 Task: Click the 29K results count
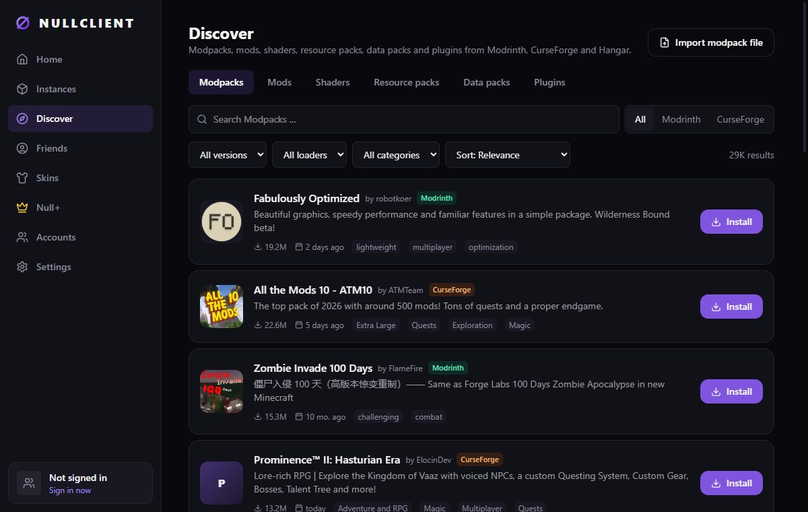click(x=751, y=155)
